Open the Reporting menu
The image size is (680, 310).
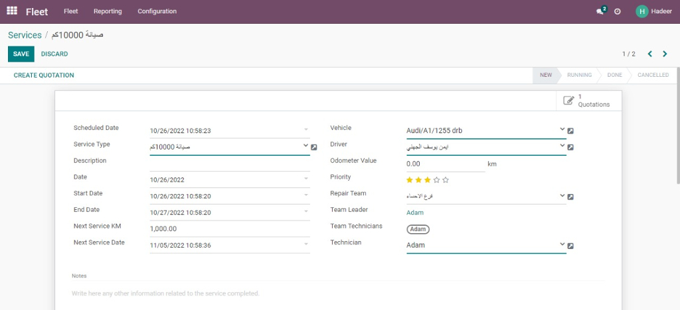(x=108, y=11)
